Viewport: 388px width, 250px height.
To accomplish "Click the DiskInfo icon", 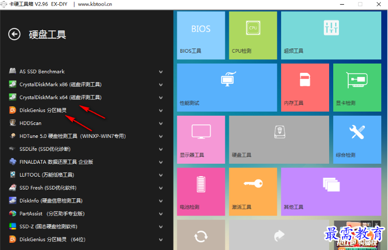I will click(x=12, y=200).
